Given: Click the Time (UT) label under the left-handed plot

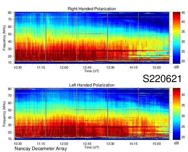Looking at the screenshot, I should click(92, 147).
